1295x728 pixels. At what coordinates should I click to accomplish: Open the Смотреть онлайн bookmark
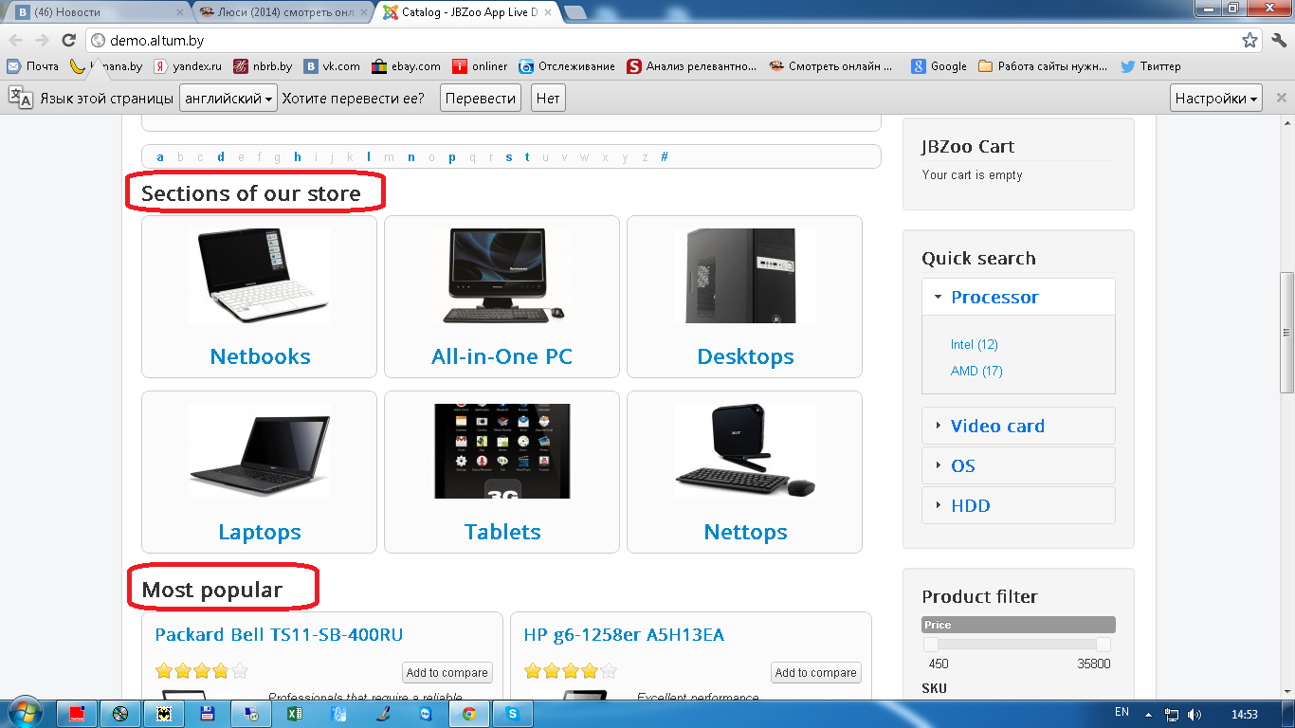831,66
